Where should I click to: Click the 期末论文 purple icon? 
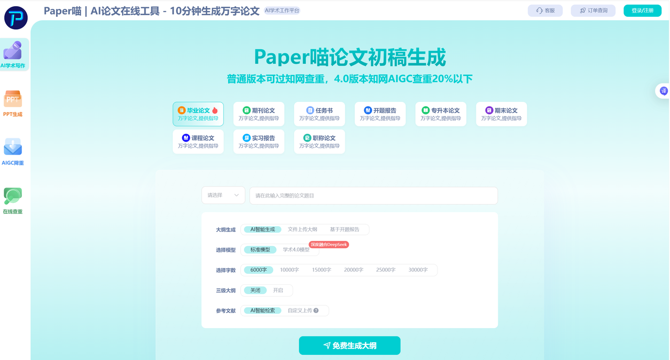489,110
